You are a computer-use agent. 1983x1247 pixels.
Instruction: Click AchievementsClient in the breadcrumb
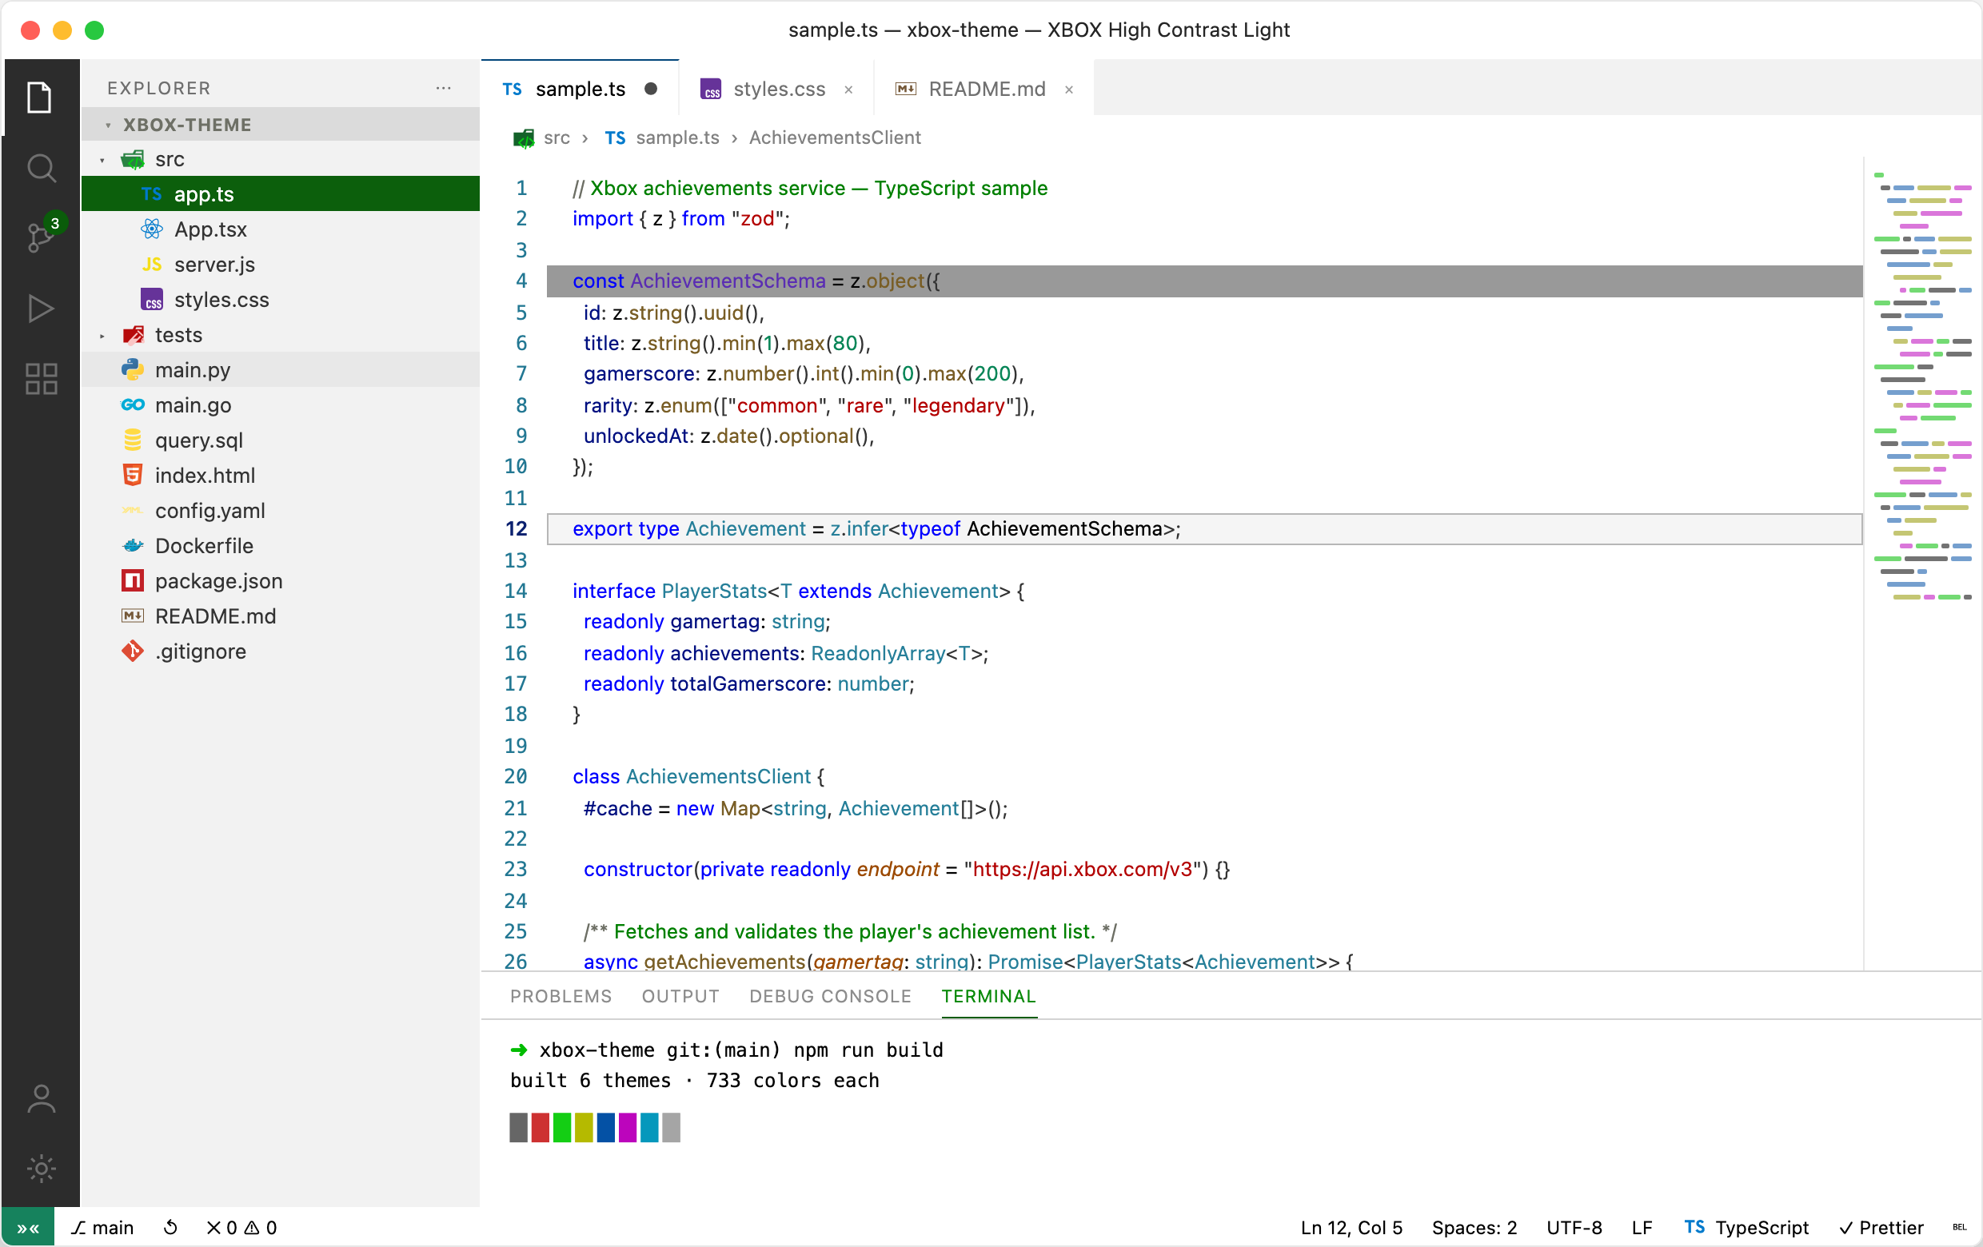point(834,137)
